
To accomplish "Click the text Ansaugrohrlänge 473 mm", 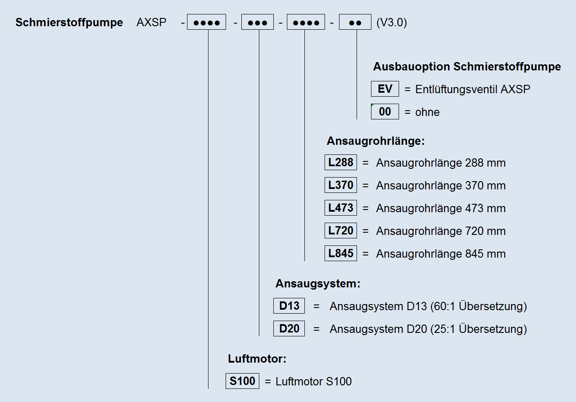I will click(441, 209).
